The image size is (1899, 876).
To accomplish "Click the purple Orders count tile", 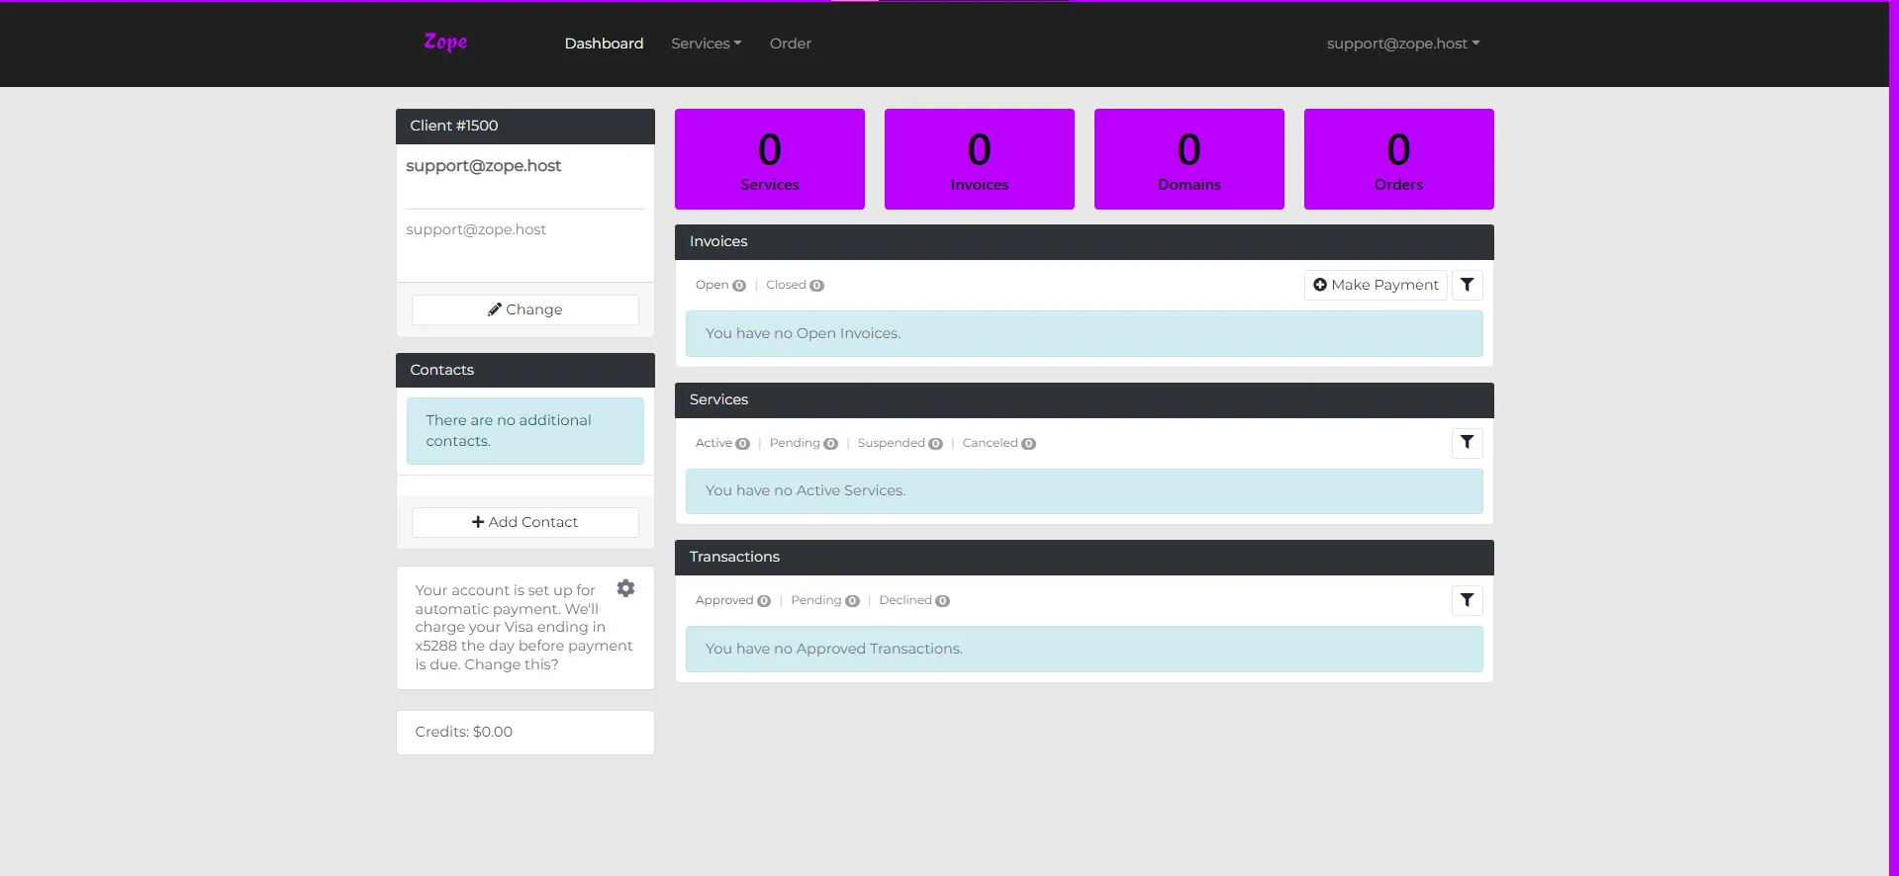I will pos(1398,159).
